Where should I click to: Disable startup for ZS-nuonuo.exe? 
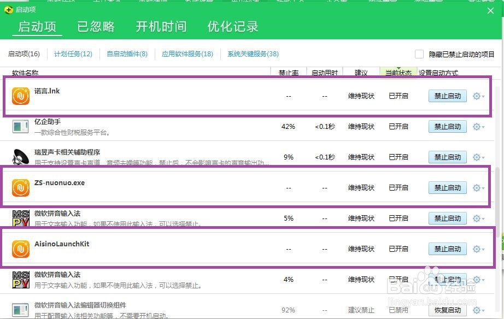click(x=448, y=187)
